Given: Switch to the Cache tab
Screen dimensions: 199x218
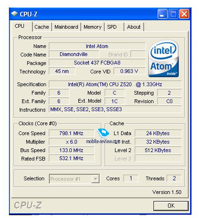Looking at the screenshot, I should click(x=42, y=27).
